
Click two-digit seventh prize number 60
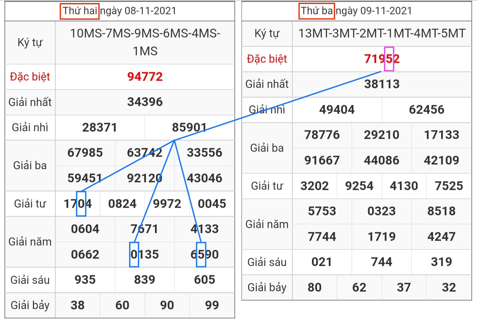[x=123, y=305]
